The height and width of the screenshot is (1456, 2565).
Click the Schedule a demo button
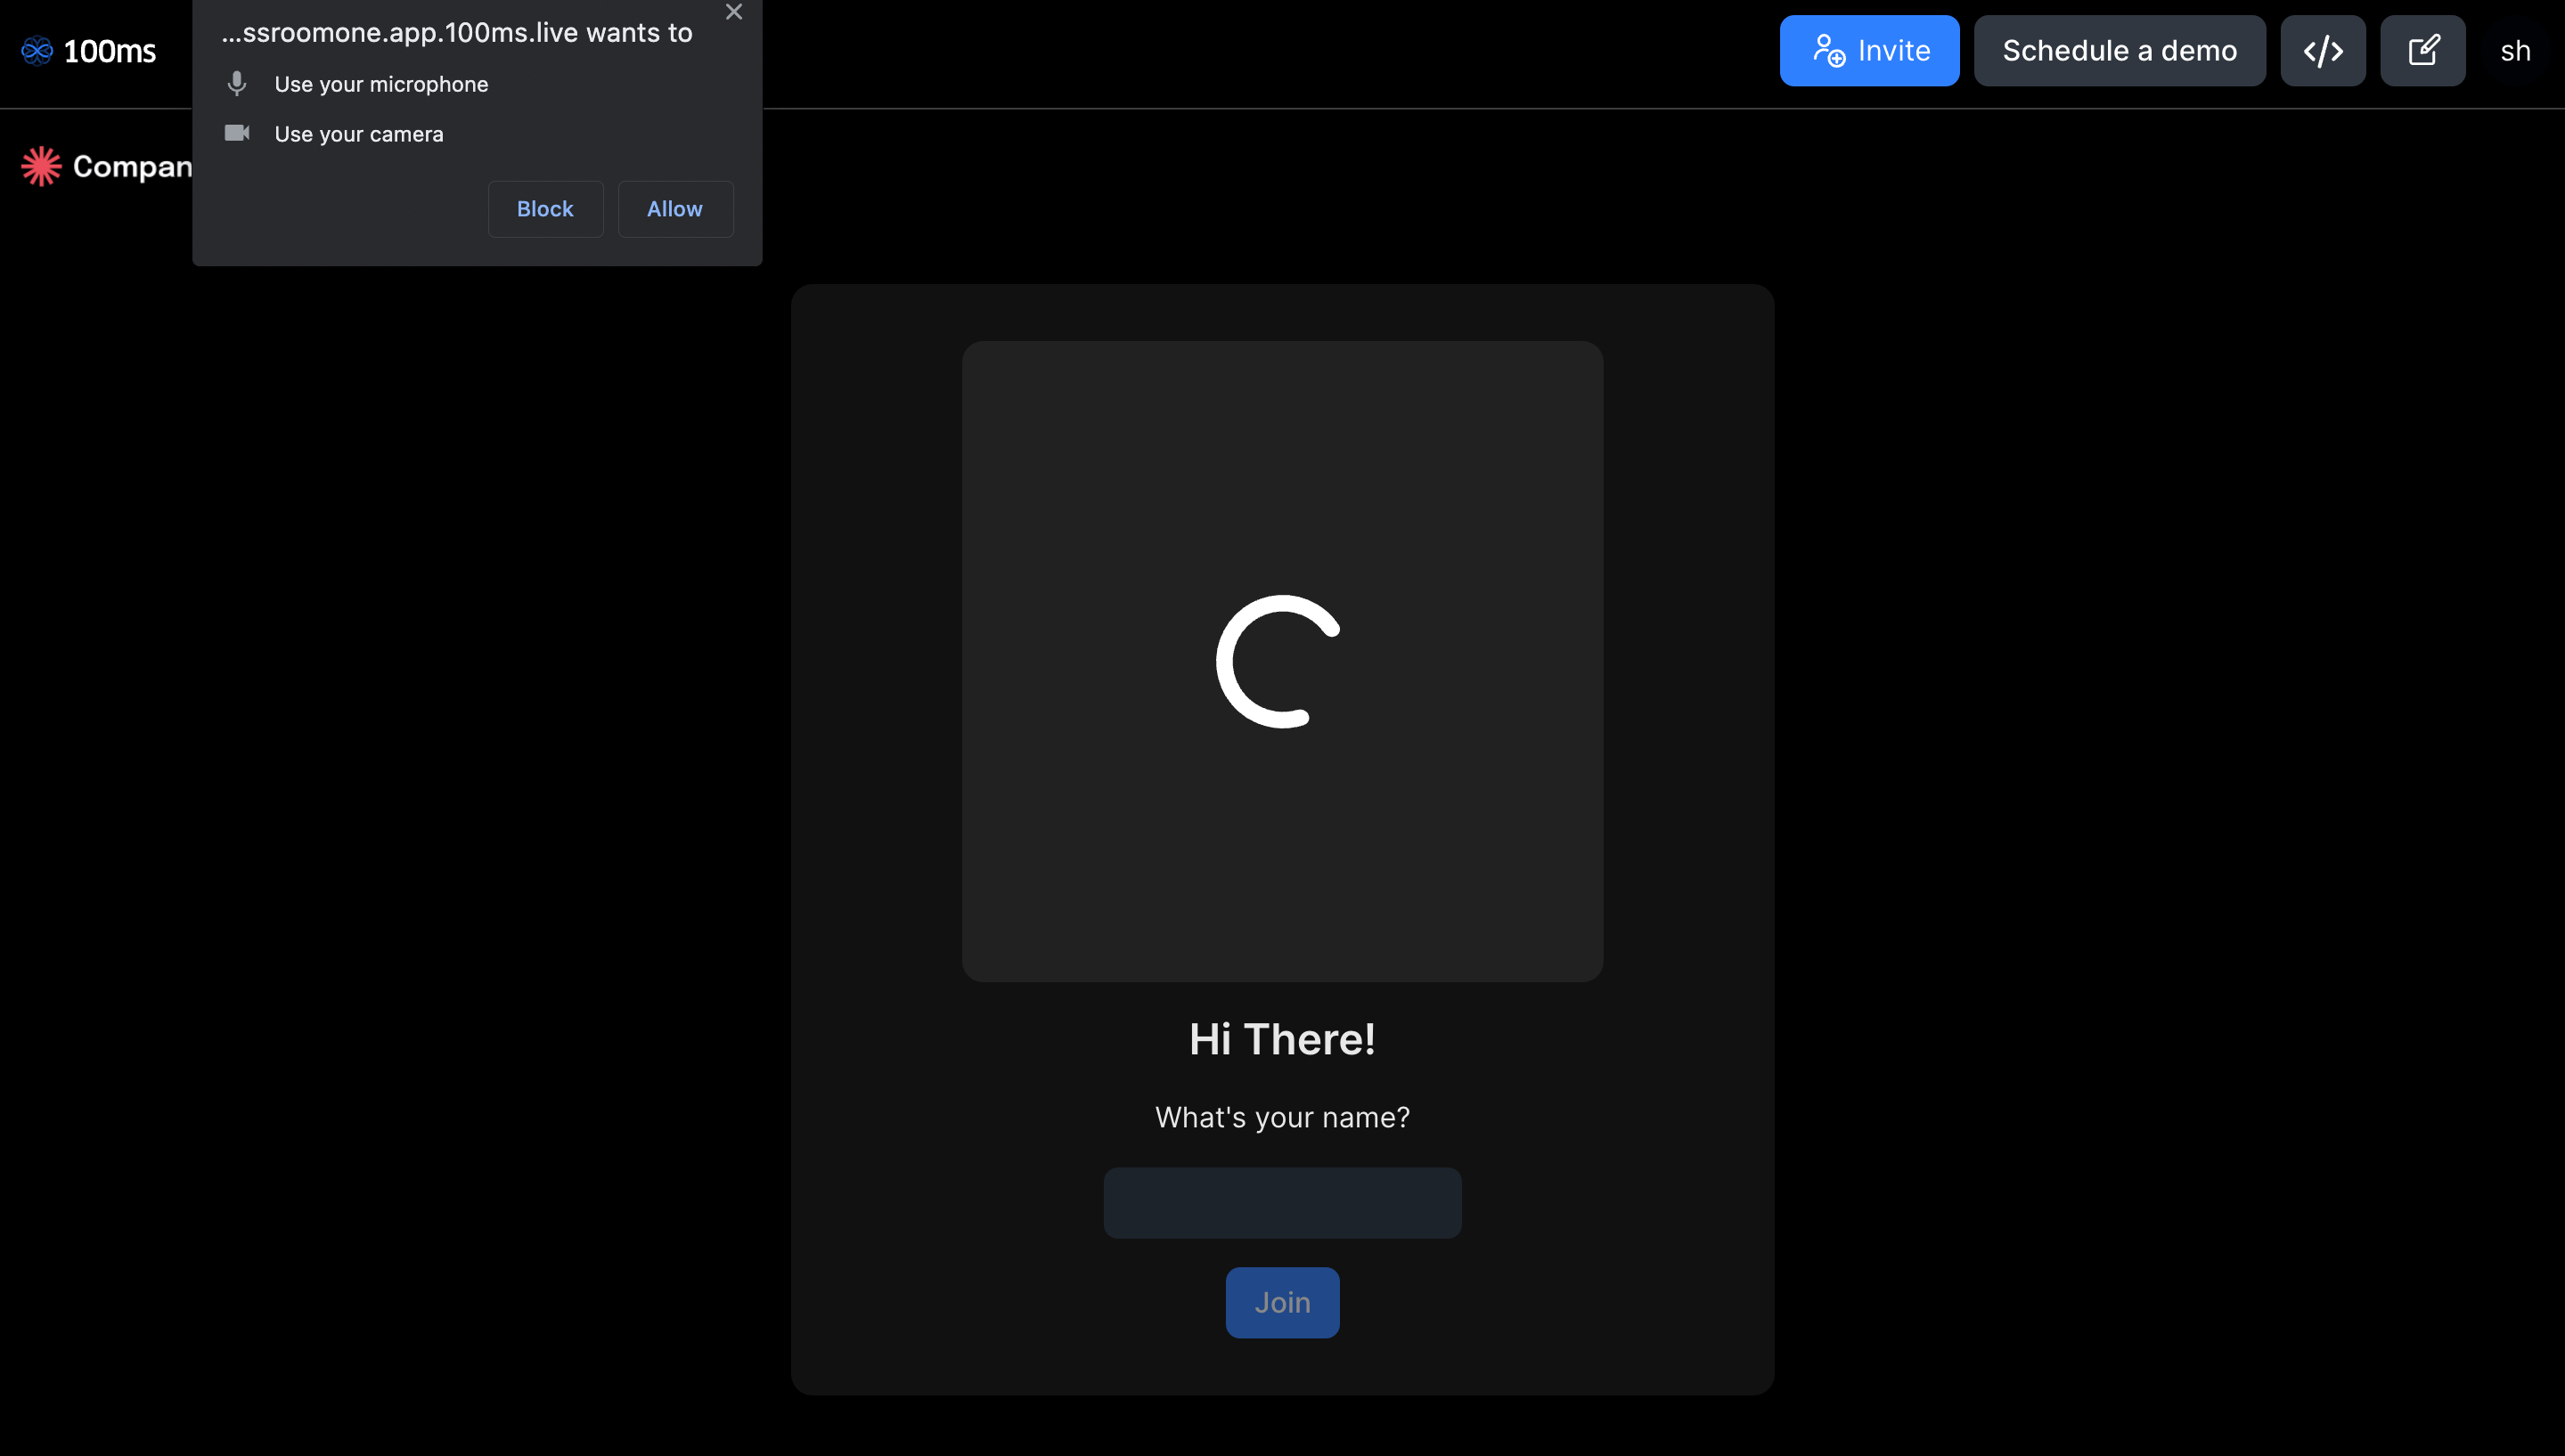[2120, 49]
